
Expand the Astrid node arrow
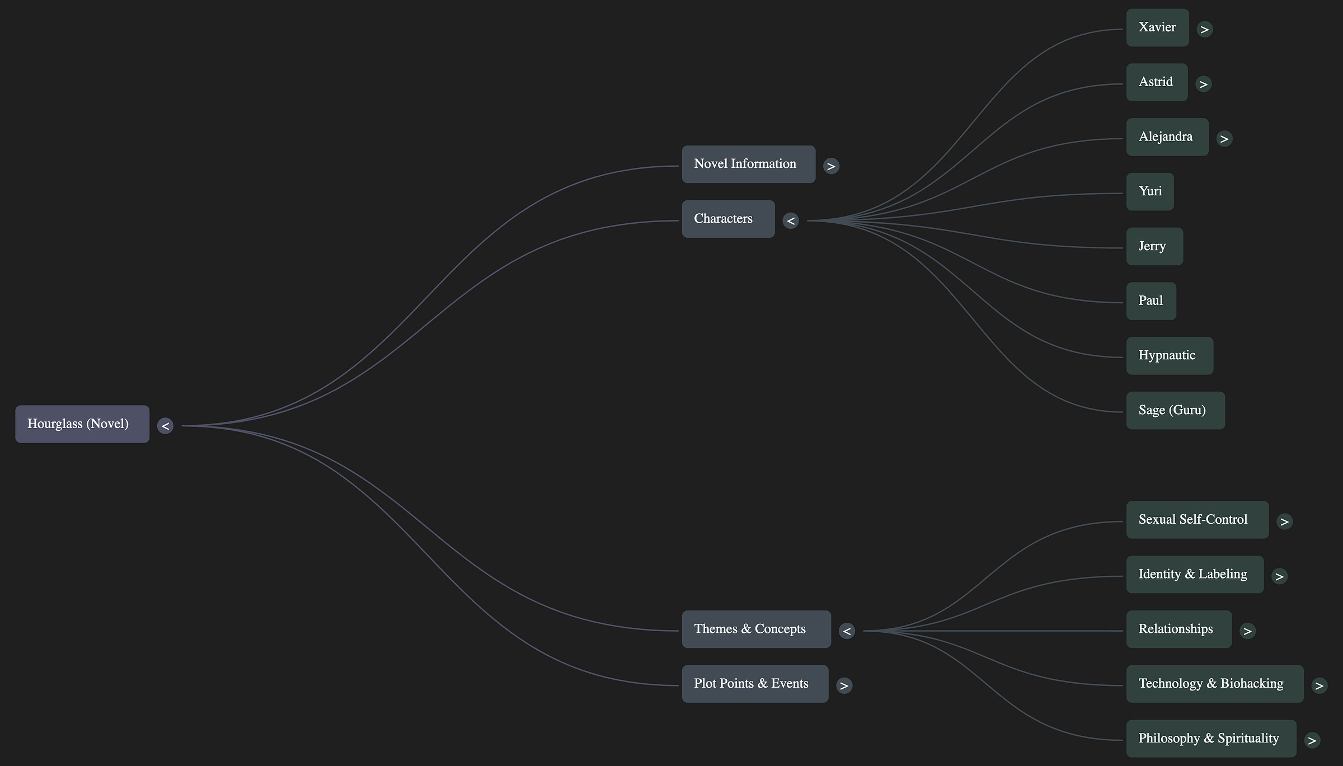coord(1203,84)
